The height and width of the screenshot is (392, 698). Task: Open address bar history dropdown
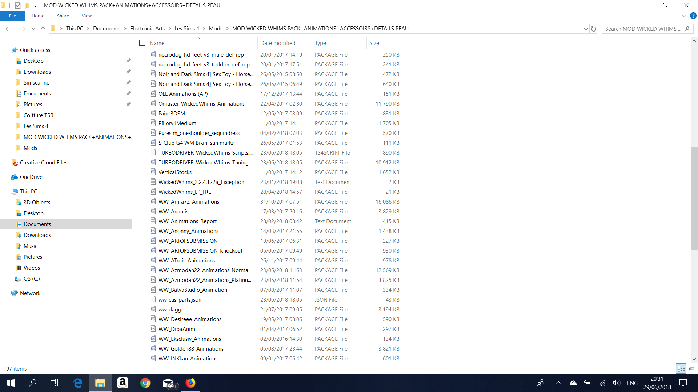click(586, 29)
